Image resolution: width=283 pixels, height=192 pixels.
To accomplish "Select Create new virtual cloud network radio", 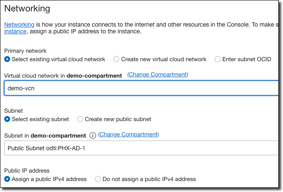I will click(116, 59).
